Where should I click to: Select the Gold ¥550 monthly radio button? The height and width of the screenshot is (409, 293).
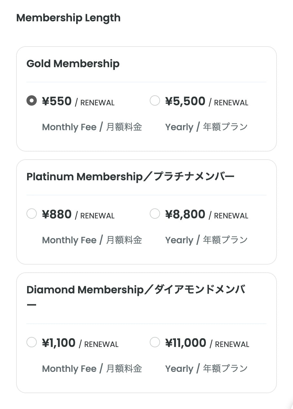pos(32,100)
